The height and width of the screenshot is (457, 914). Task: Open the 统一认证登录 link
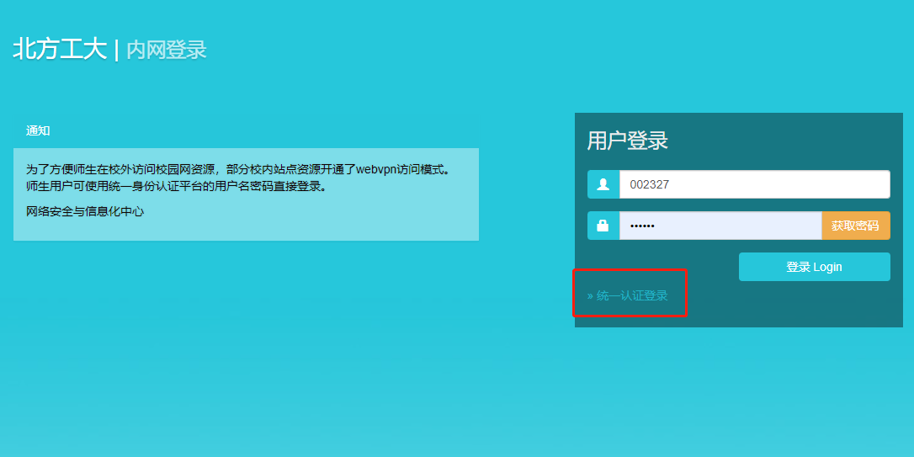tap(632, 295)
